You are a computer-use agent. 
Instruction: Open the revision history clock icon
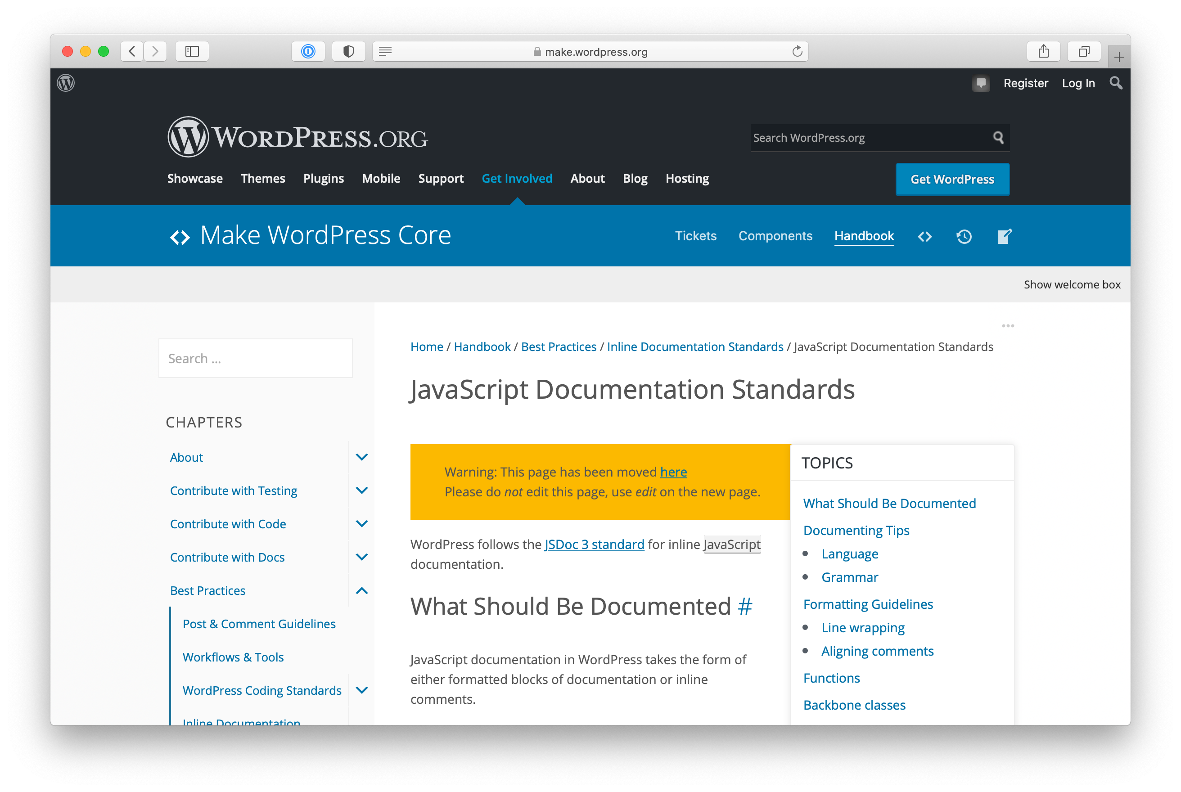964,236
